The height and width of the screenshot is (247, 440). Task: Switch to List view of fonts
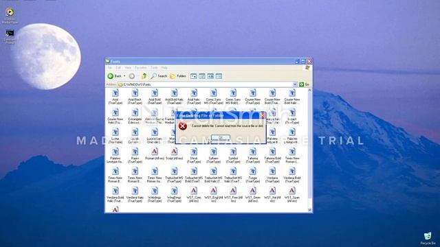pyautogui.click(x=202, y=76)
